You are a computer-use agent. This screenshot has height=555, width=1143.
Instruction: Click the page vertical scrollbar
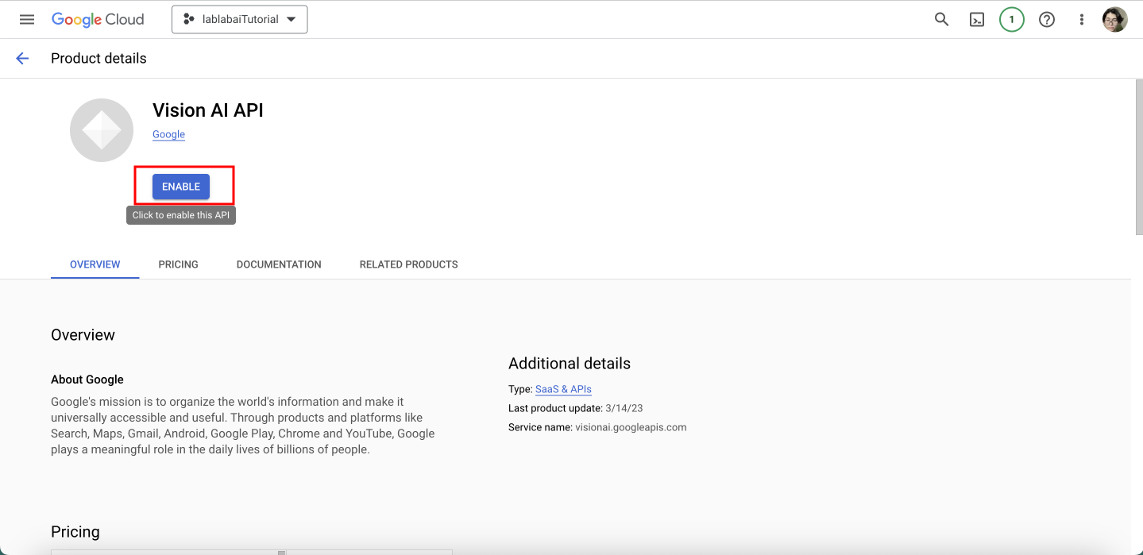(x=1137, y=159)
